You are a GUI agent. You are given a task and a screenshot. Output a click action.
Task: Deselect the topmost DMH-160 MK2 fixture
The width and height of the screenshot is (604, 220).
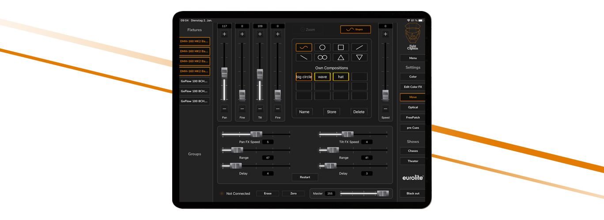pyautogui.click(x=194, y=41)
